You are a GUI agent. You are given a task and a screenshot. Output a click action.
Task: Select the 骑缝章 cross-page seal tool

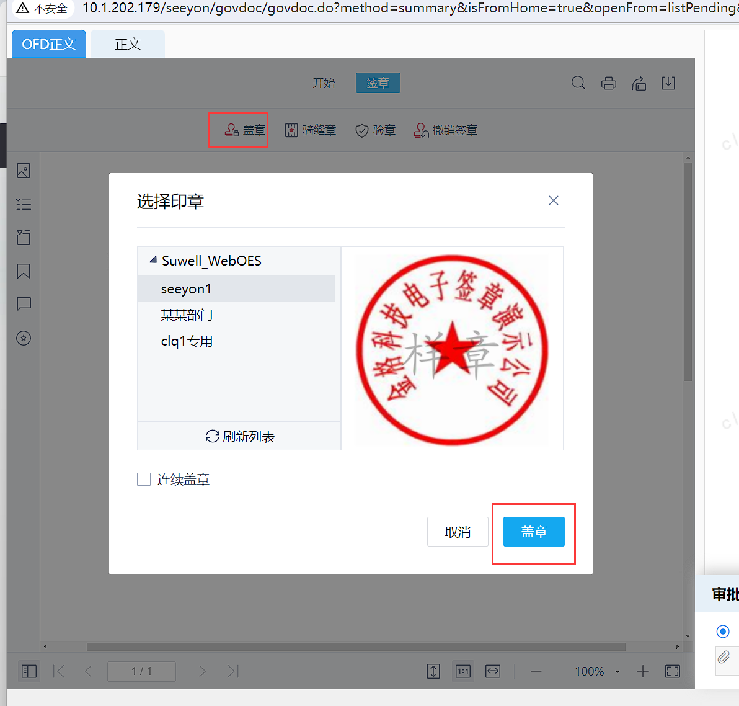(310, 130)
